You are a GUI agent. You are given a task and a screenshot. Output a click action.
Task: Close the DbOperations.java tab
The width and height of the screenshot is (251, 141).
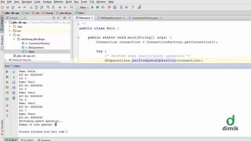coord(124,18)
